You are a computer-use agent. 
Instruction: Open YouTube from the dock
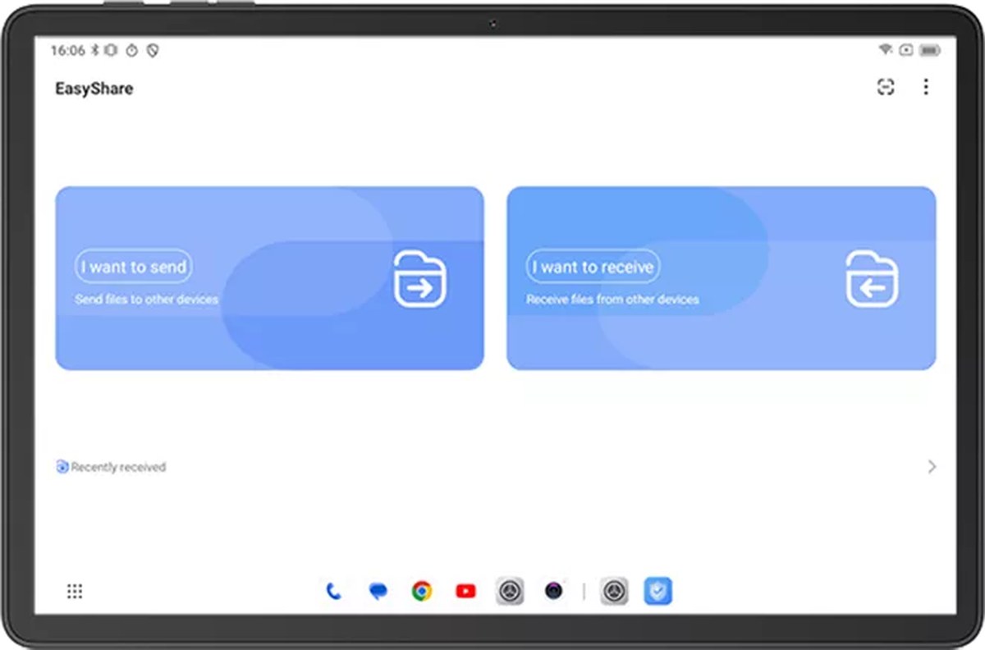tap(465, 591)
